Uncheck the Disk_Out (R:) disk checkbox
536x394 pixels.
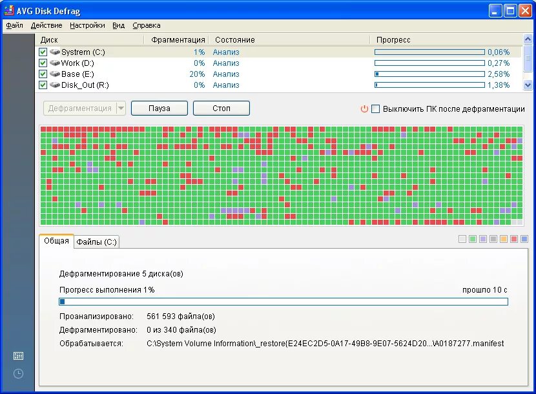coord(43,85)
